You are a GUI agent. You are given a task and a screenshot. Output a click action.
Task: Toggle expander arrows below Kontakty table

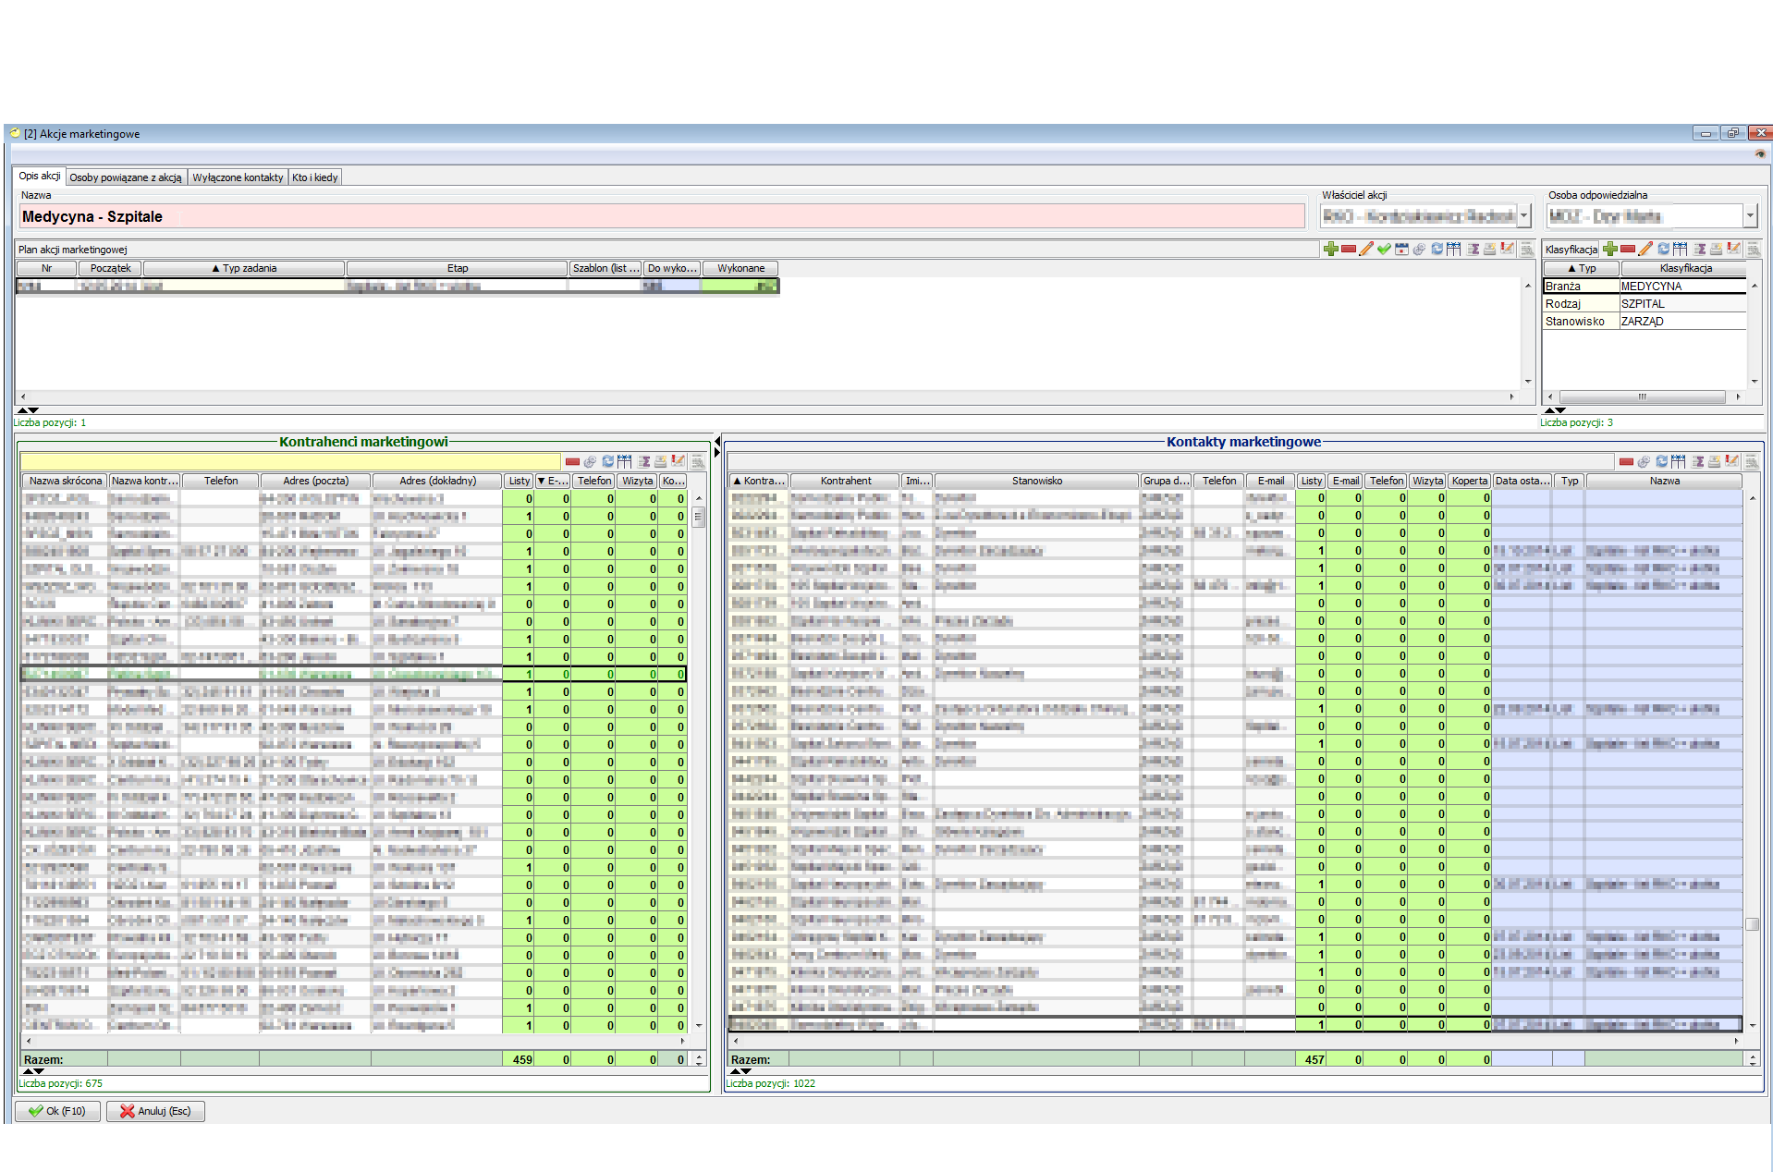(x=740, y=1071)
